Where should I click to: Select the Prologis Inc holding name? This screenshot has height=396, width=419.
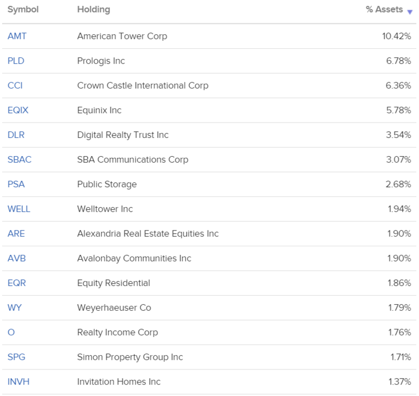tap(101, 61)
